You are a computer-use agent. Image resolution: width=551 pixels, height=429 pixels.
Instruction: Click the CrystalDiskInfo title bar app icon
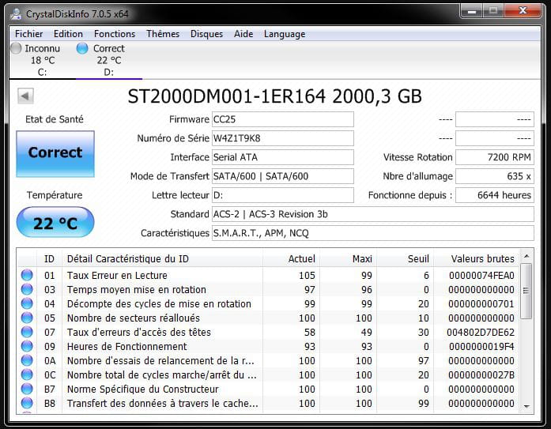16,14
